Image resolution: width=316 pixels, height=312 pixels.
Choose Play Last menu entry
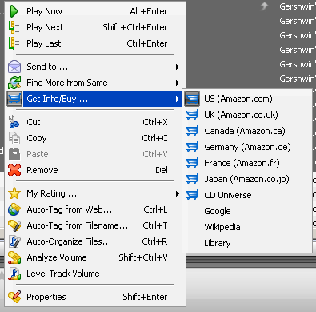(95, 43)
